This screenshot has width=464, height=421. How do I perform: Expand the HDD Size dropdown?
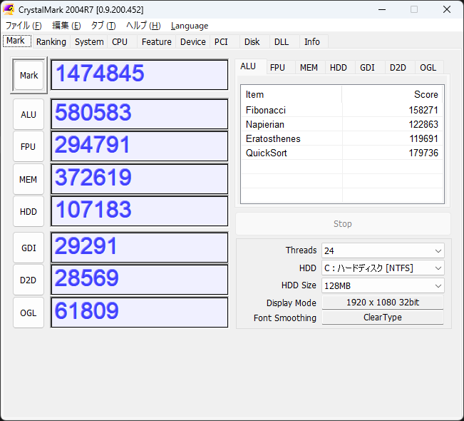(383, 285)
